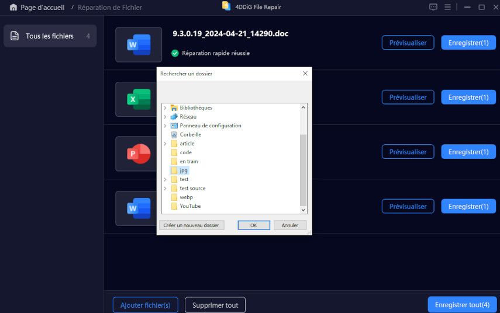Select Tous les fichiers in the sidebar
The height and width of the screenshot is (313, 500).
click(x=50, y=36)
